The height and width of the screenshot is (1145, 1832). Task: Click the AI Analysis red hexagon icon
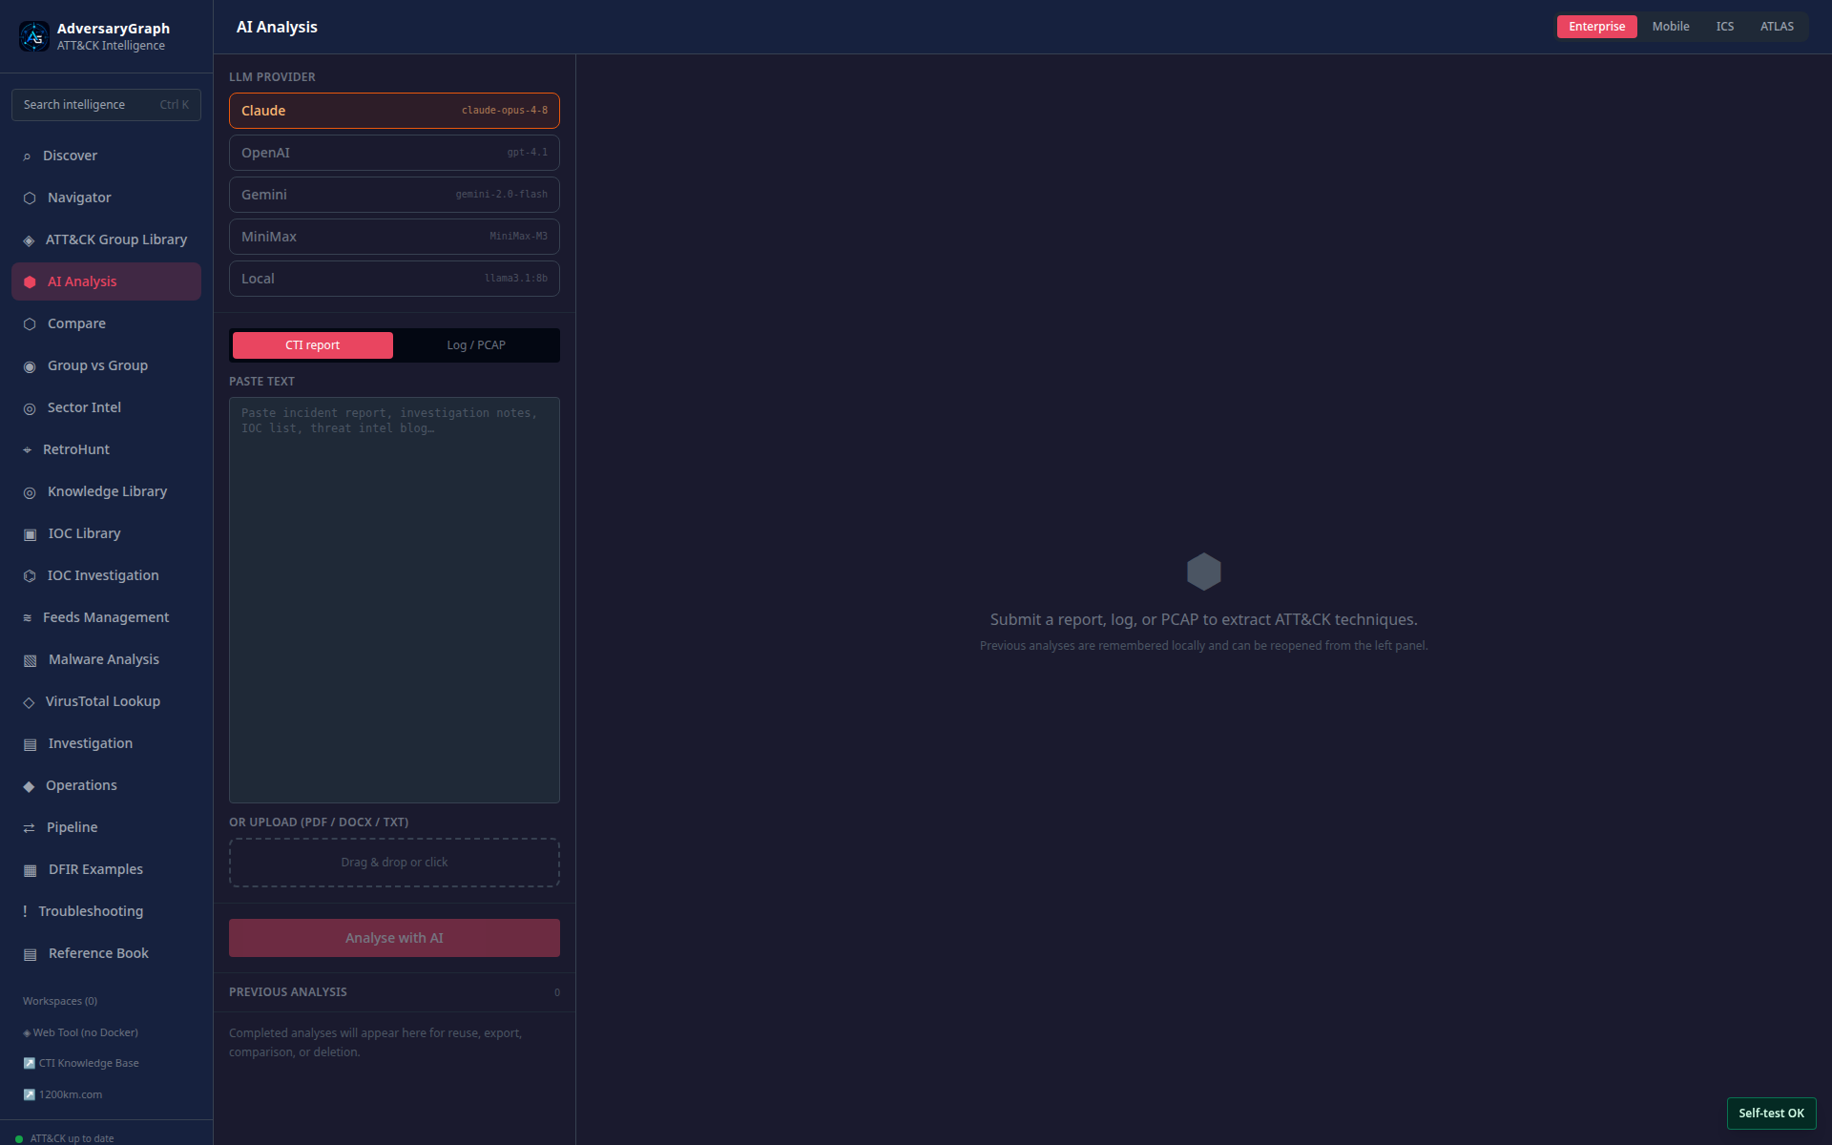click(30, 282)
